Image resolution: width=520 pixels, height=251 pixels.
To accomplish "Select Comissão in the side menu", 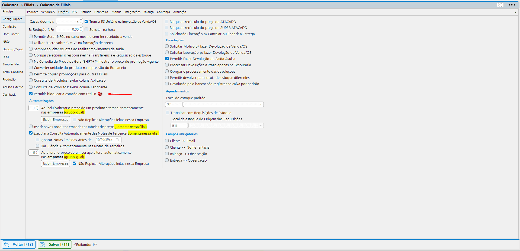I will pos(9,26).
